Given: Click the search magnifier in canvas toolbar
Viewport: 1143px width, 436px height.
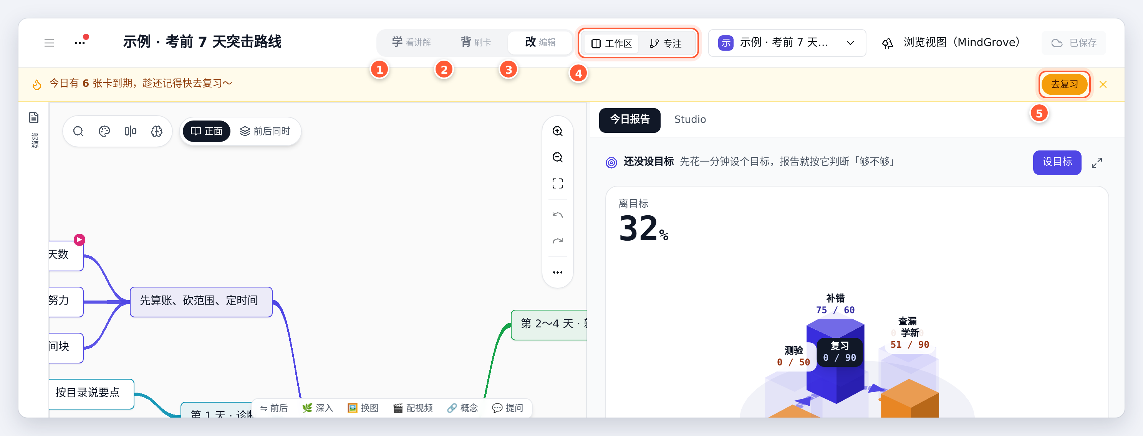Looking at the screenshot, I should [78, 131].
